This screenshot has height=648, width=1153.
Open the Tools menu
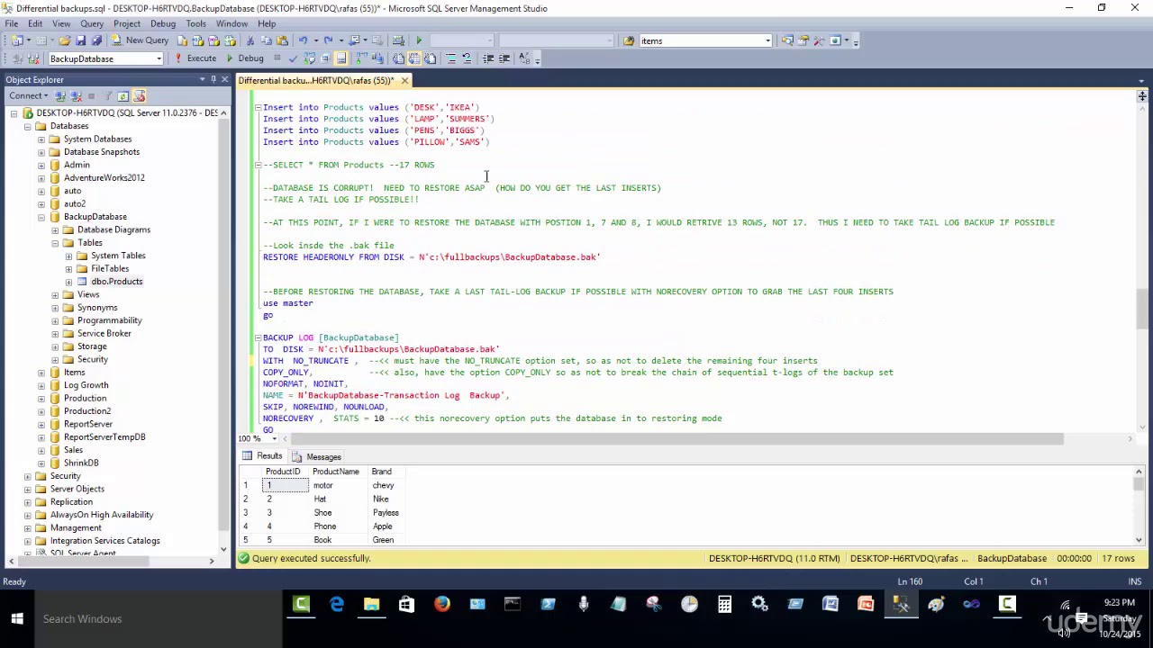195,23
